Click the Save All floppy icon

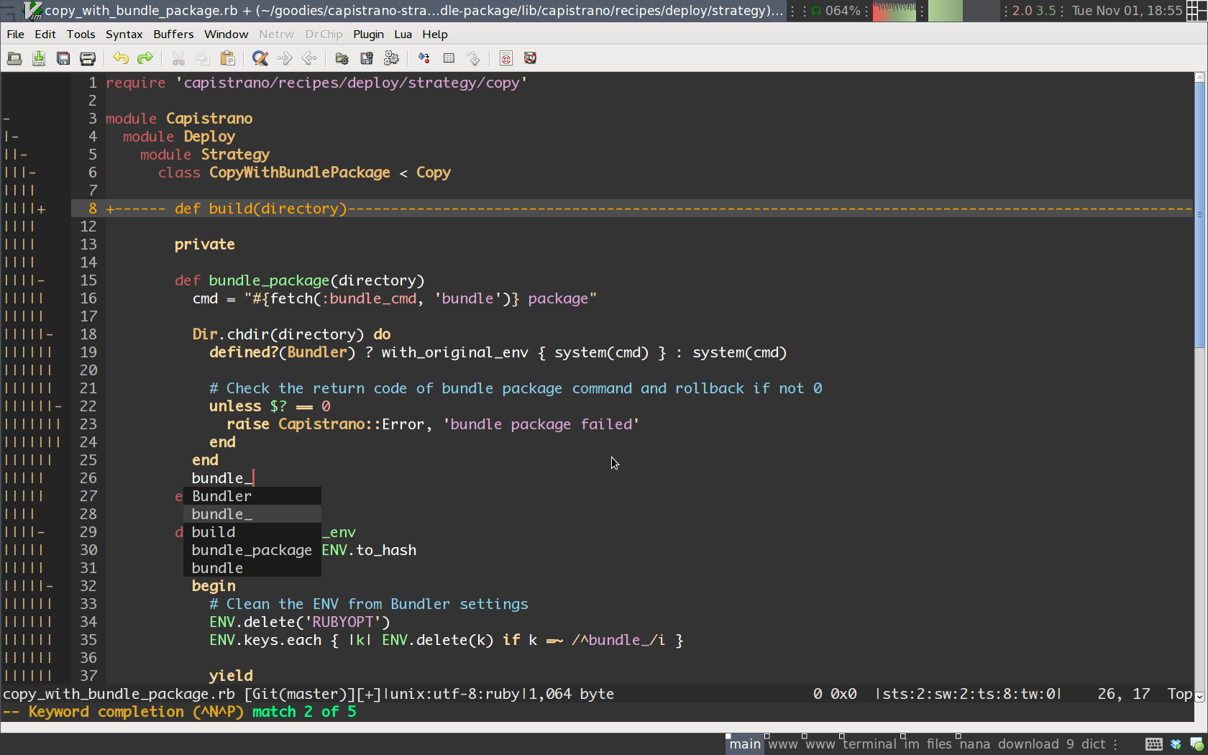pos(63,58)
